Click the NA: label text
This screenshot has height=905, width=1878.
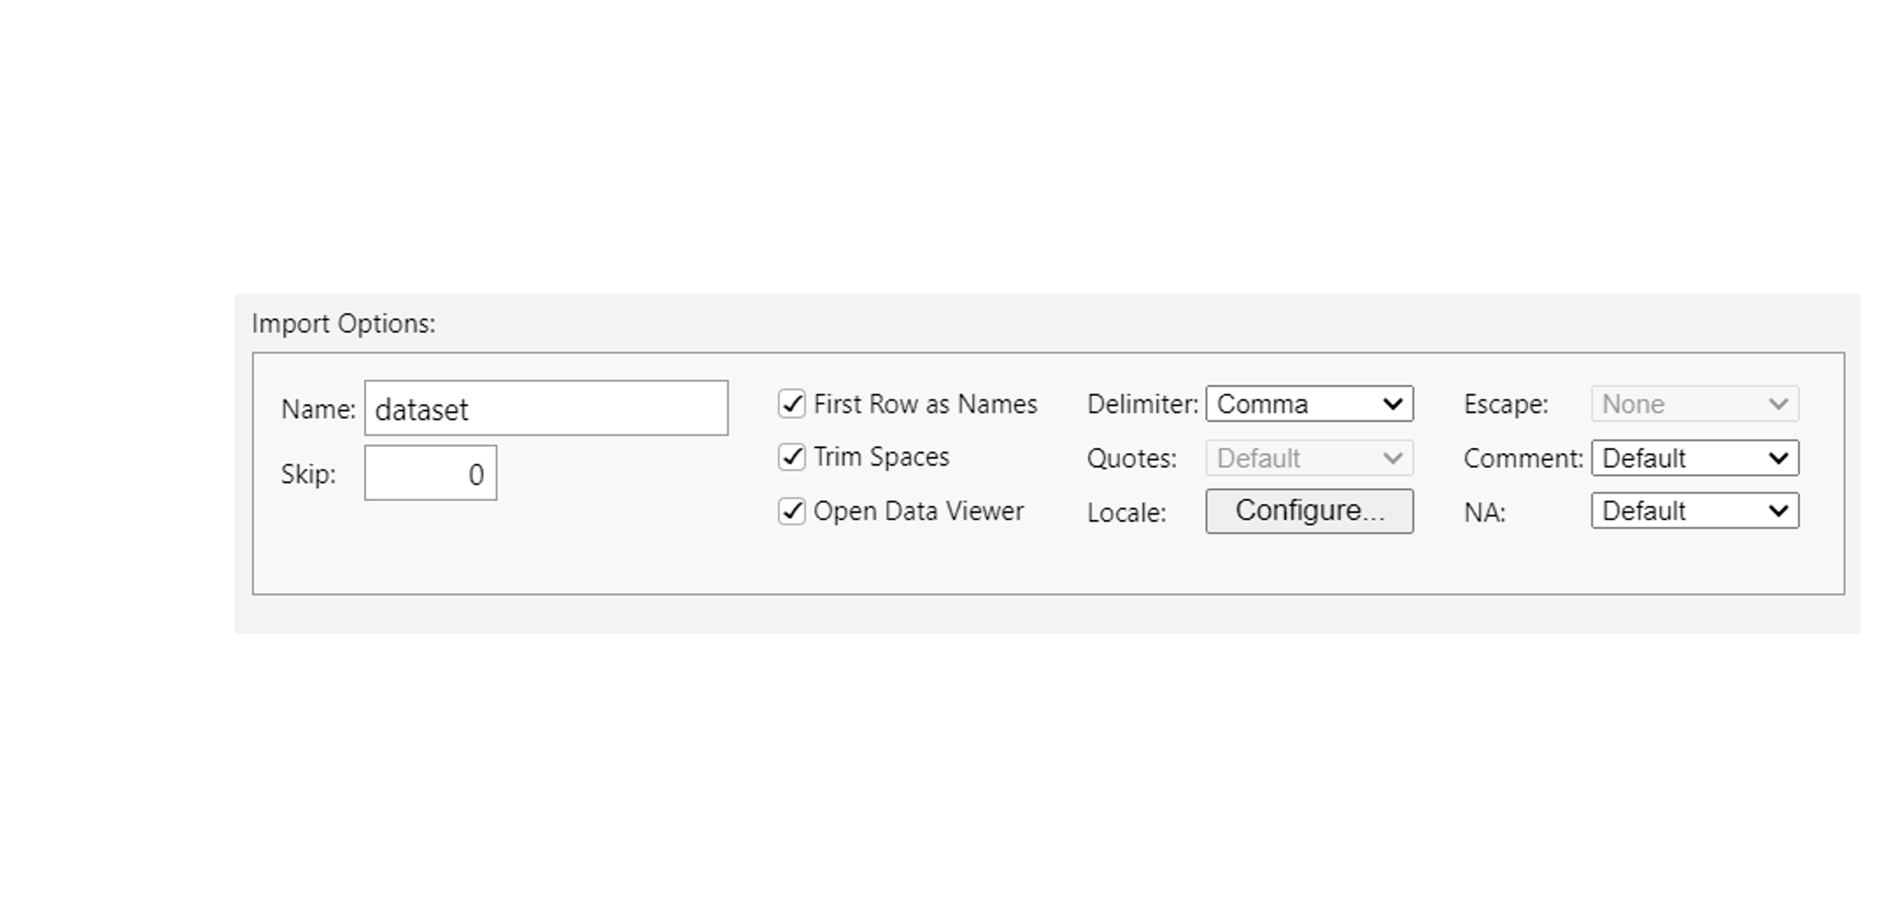1484,513
